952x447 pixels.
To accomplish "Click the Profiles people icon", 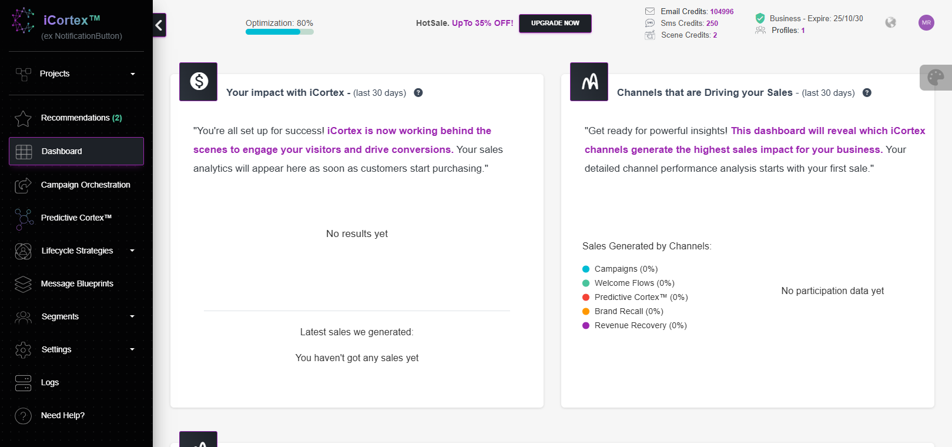I will 760,30.
